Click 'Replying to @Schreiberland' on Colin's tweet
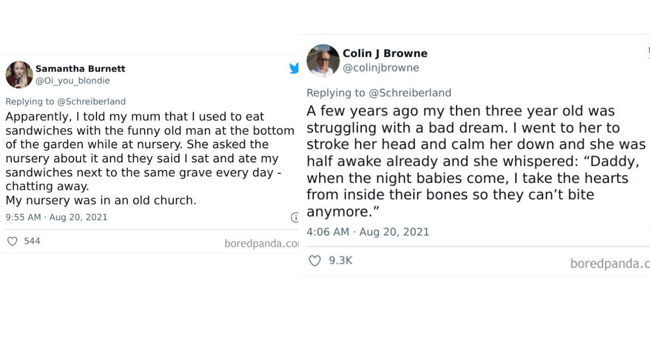 click(x=378, y=93)
